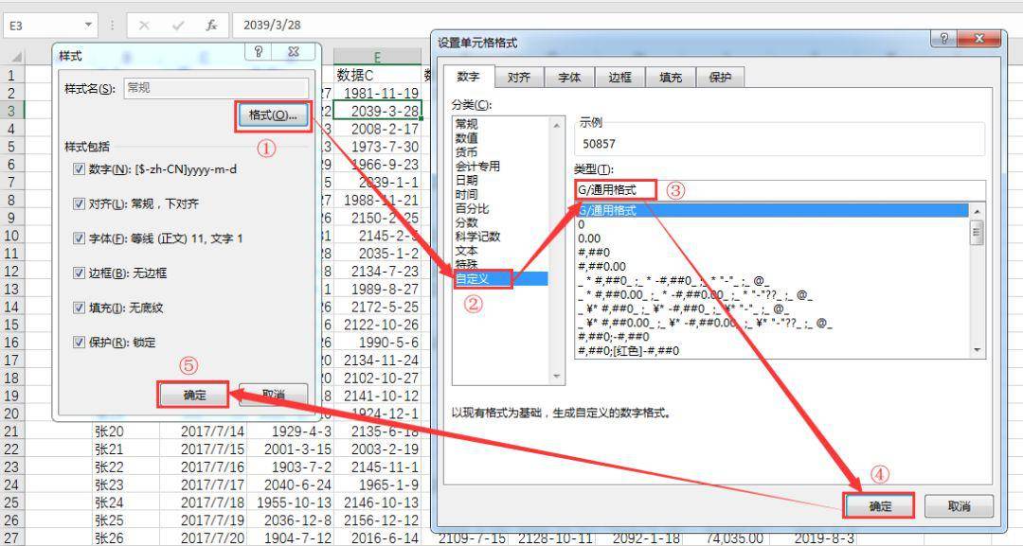
Task: Close the 样式 dialog with X button
Action: coord(294,53)
